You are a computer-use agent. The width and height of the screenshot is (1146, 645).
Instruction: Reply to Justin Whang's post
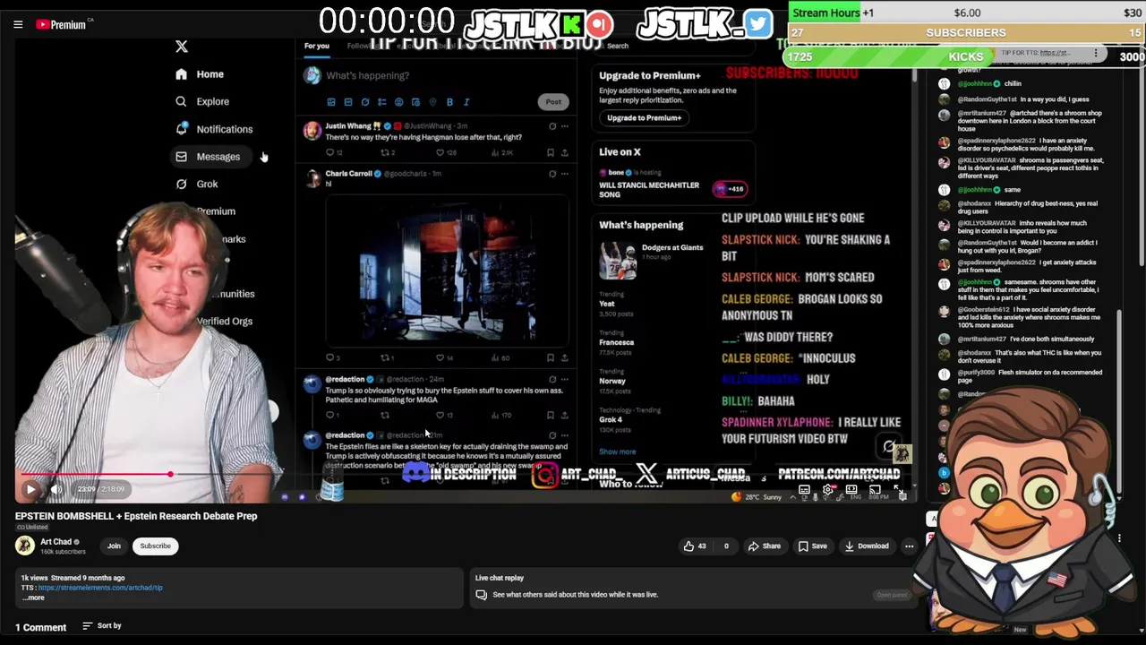(332, 153)
